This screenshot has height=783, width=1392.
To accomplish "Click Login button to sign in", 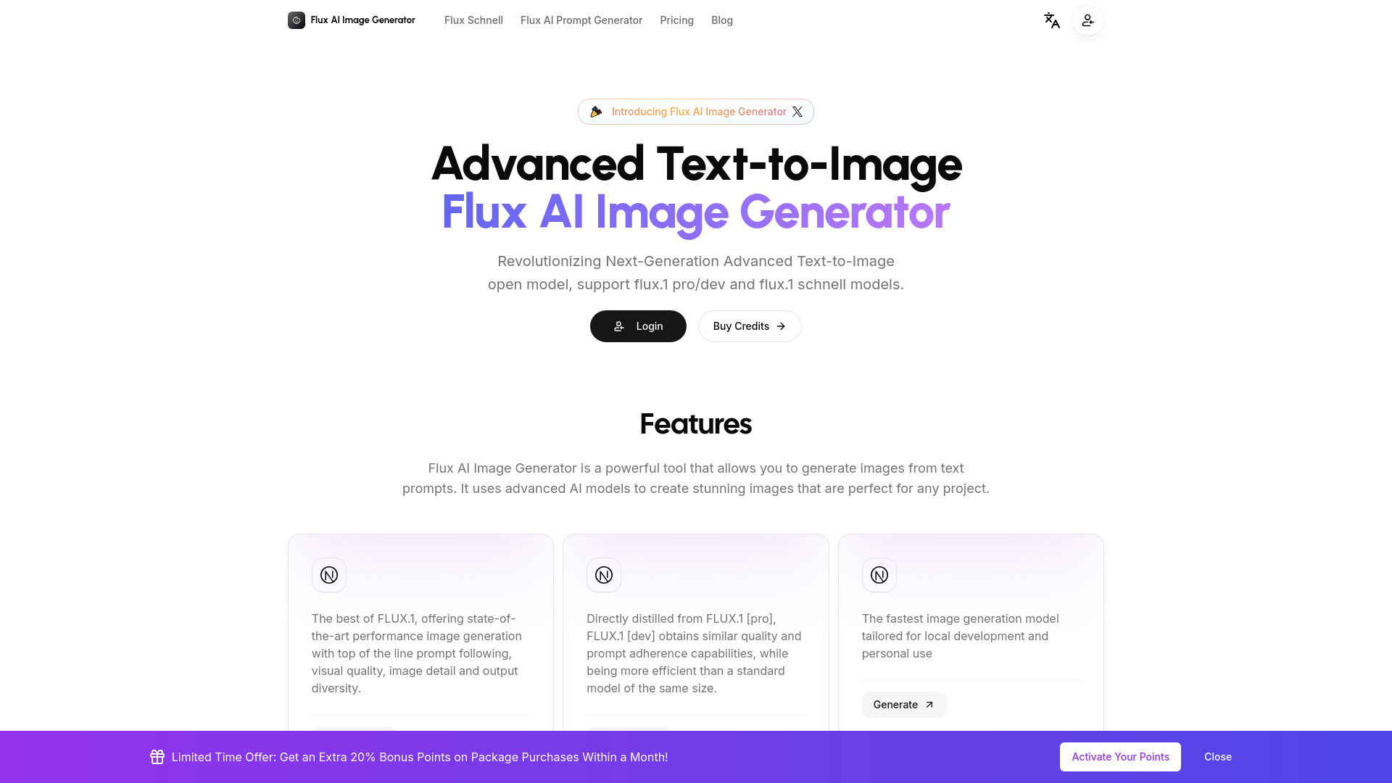I will click(638, 326).
